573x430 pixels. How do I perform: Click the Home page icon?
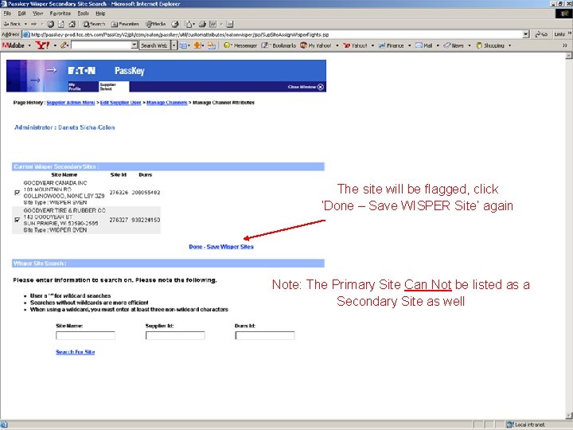click(72, 24)
